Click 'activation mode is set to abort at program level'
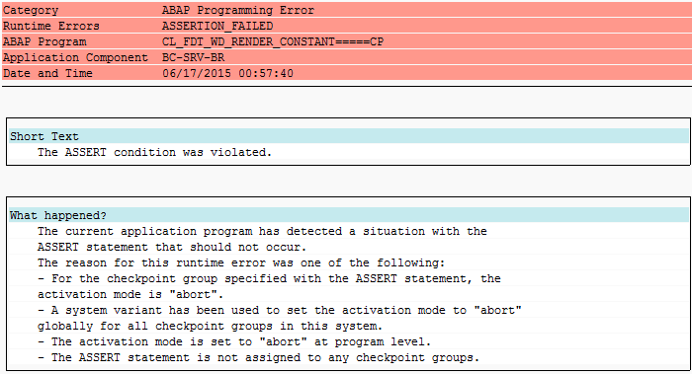 point(234,341)
